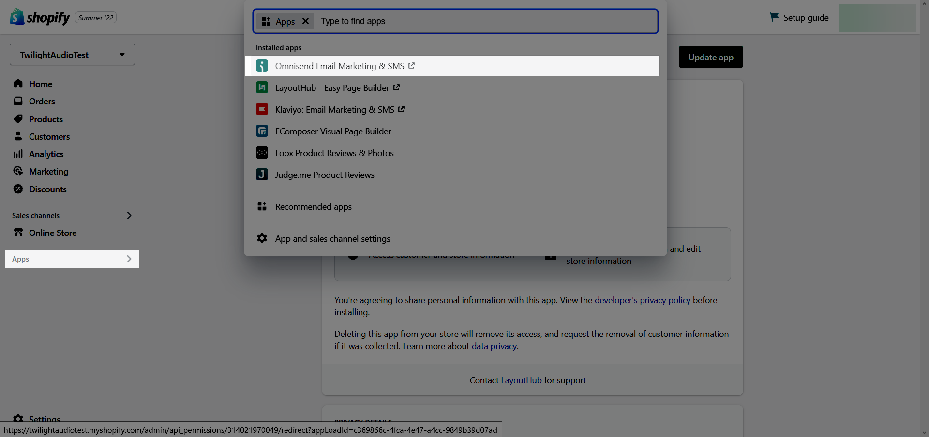Remove the Apps filter with X

pyautogui.click(x=305, y=21)
